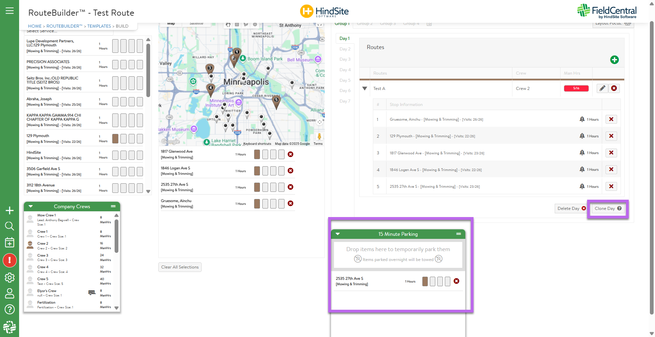Screen dimensions: 655x337
Task: Toggle second week box for 1817 Glenwood Ave
Action: (265, 154)
